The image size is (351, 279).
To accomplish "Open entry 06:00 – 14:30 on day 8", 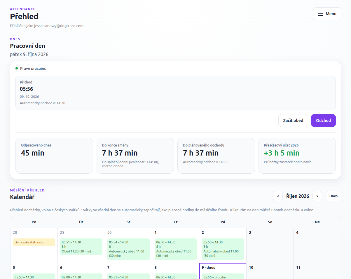I will point(176,276).
